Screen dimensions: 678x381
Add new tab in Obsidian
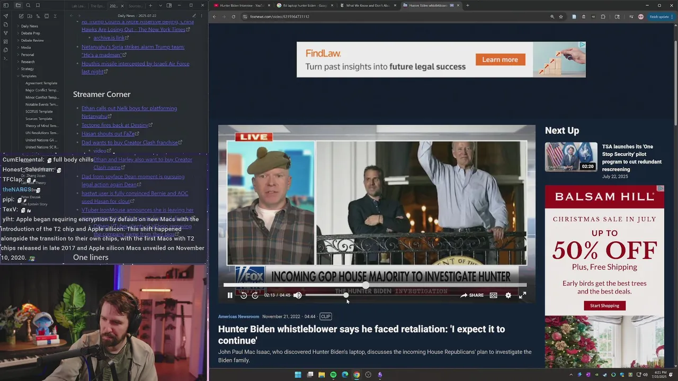click(x=150, y=5)
